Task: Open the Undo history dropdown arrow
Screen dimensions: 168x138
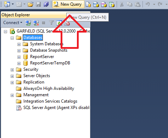Action: (154, 4)
